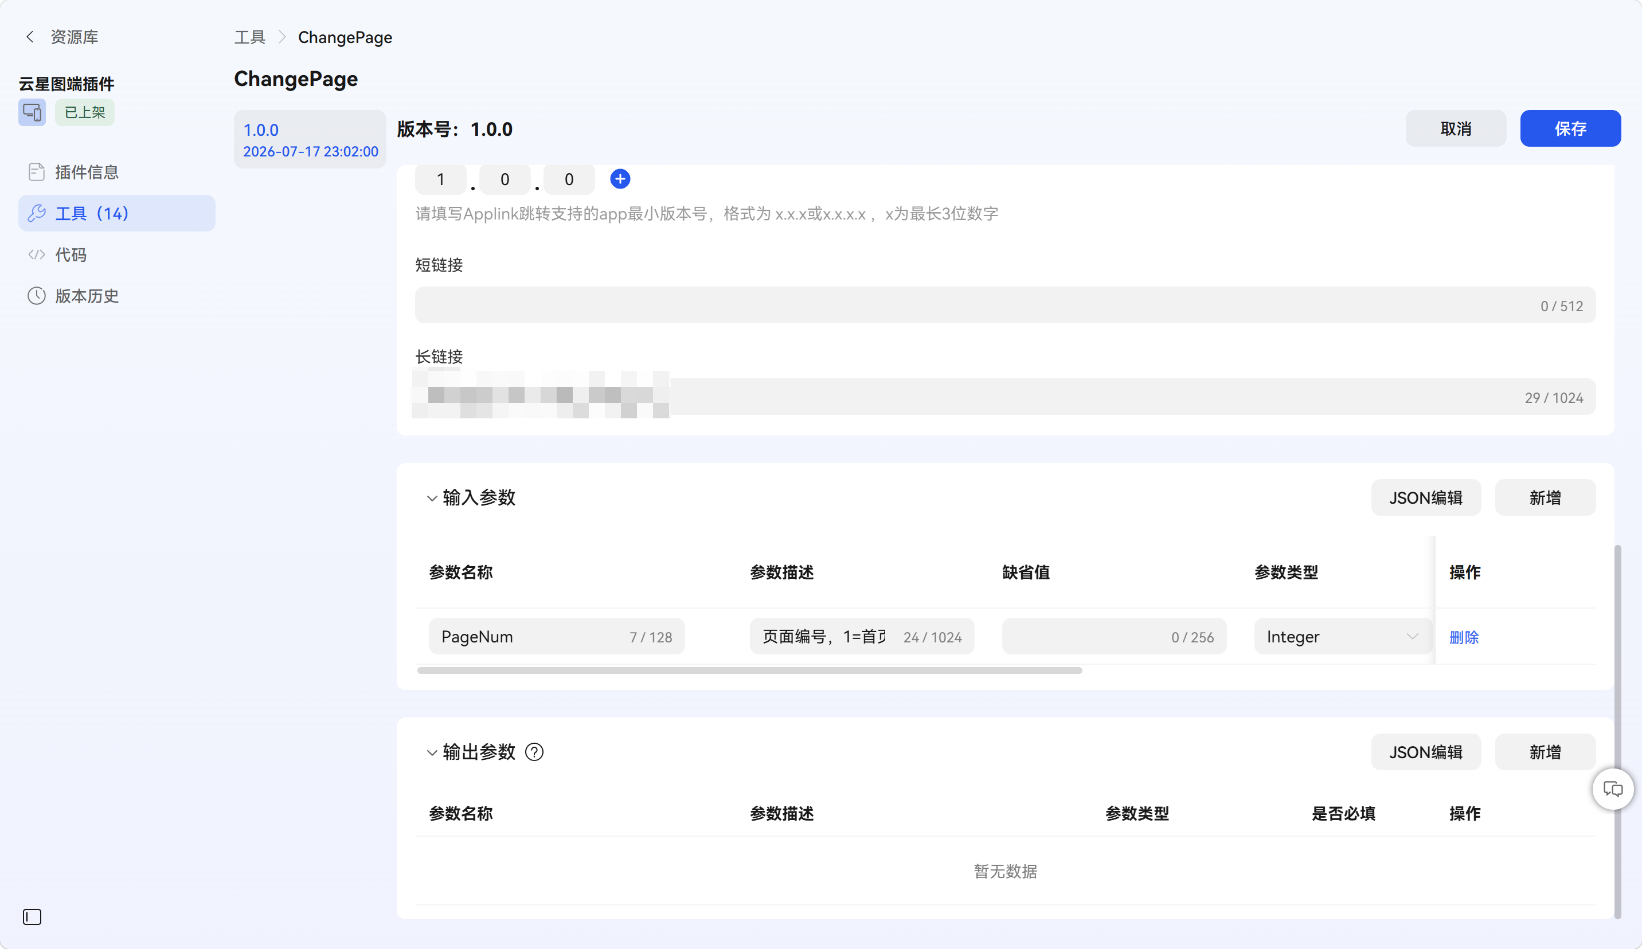Click the first version number field showing 1
The width and height of the screenshot is (1642, 949).
440,179
